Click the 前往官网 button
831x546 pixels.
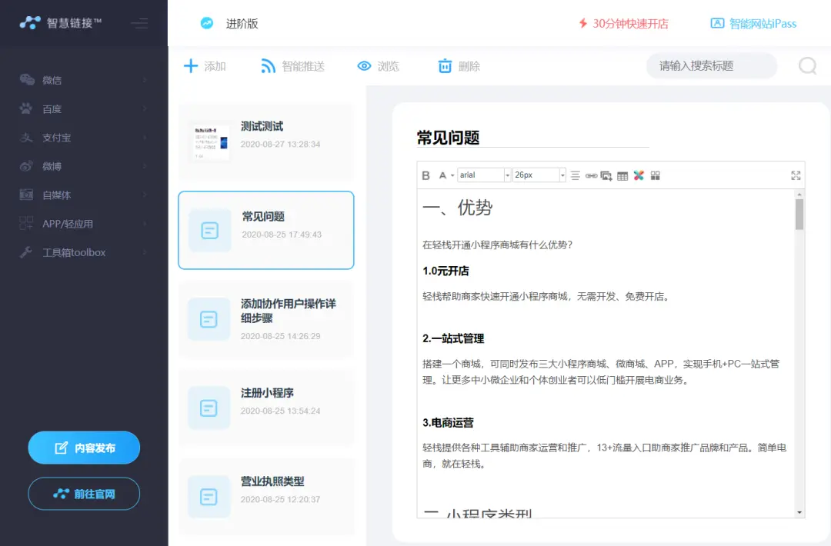pos(84,494)
